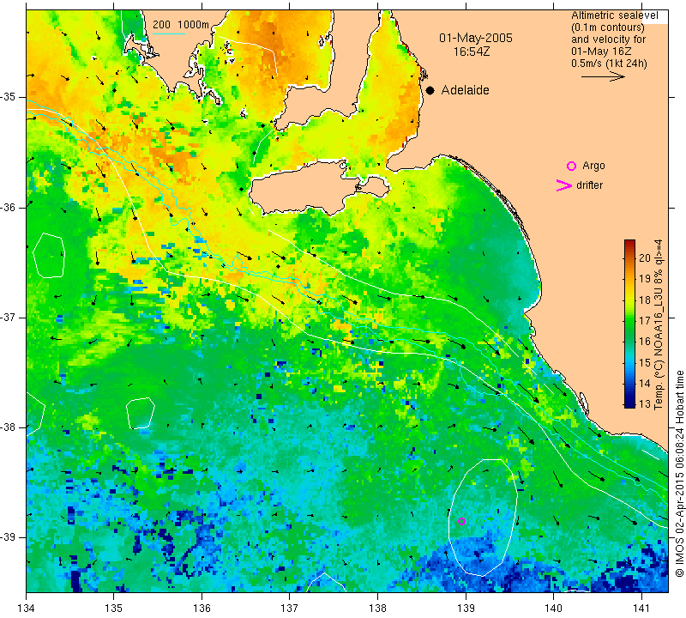The height and width of the screenshot is (618, 686).
Task: Click the longitude axis label 139
Action: (466, 609)
